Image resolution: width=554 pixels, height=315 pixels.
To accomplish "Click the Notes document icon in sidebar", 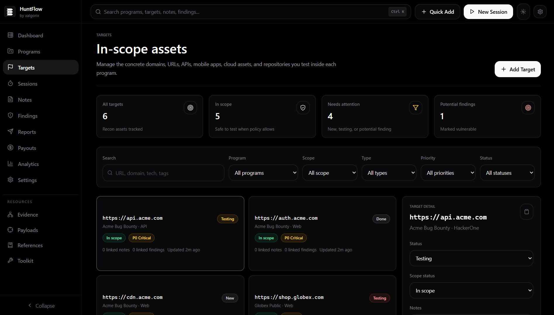I will point(11,99).
